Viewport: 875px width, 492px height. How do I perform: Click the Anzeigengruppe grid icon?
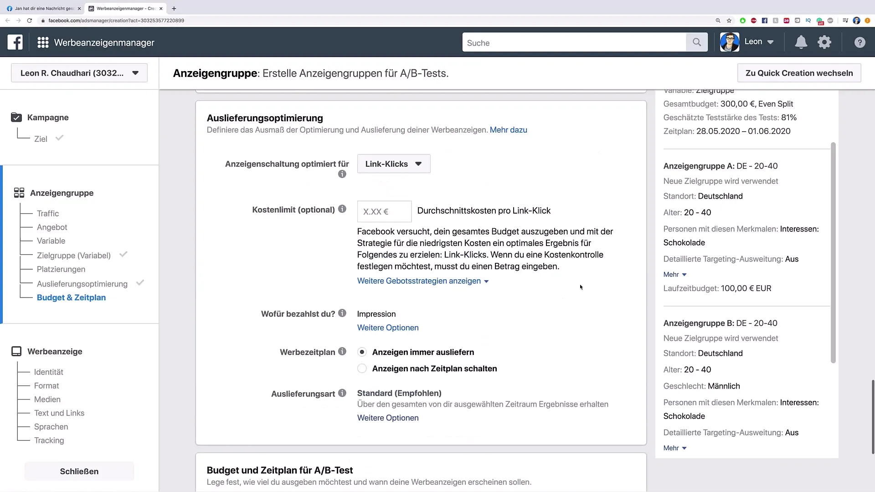tap(19, 193)
